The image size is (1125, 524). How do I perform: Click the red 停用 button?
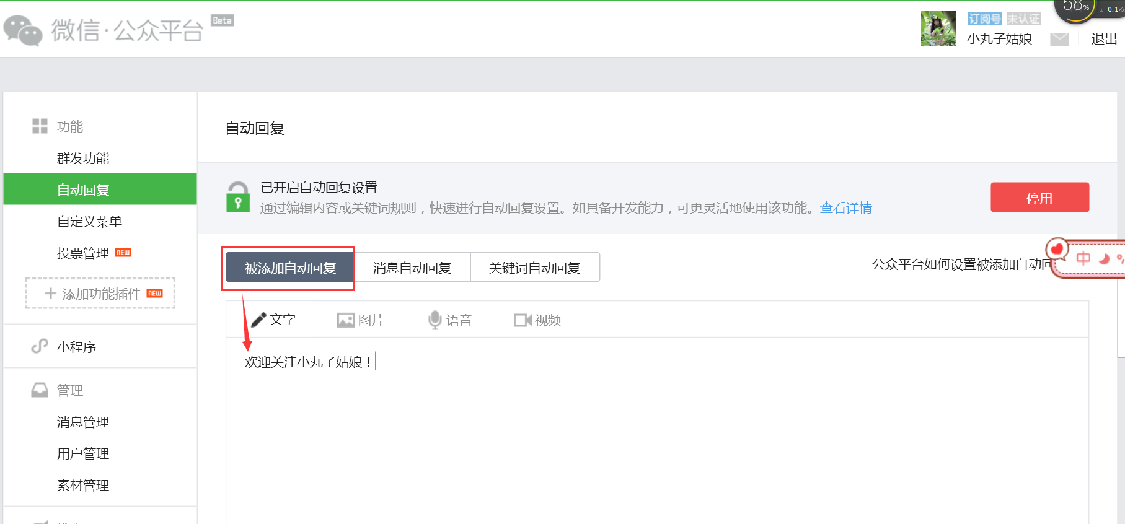1039,198
